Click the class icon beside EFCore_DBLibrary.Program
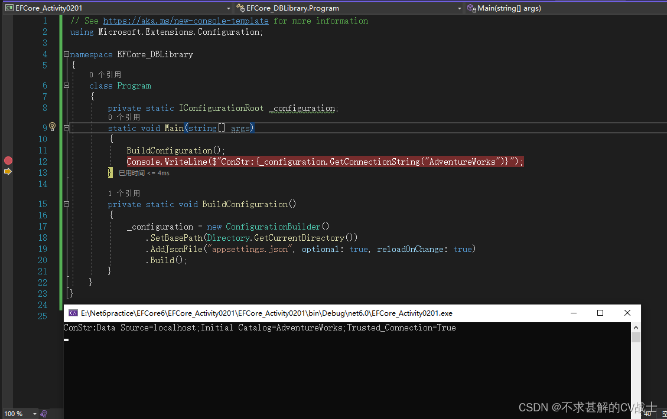 (240, 8)
